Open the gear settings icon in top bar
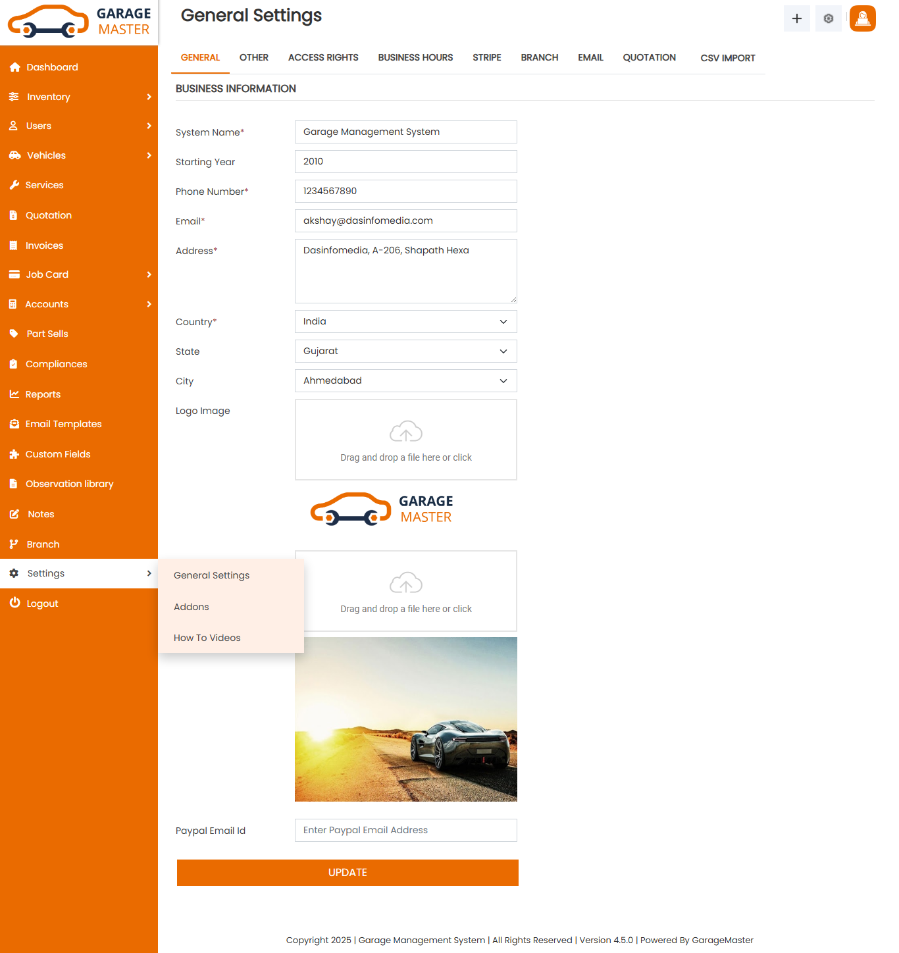Viewport: 899px width, 953px height. (828, 18)
